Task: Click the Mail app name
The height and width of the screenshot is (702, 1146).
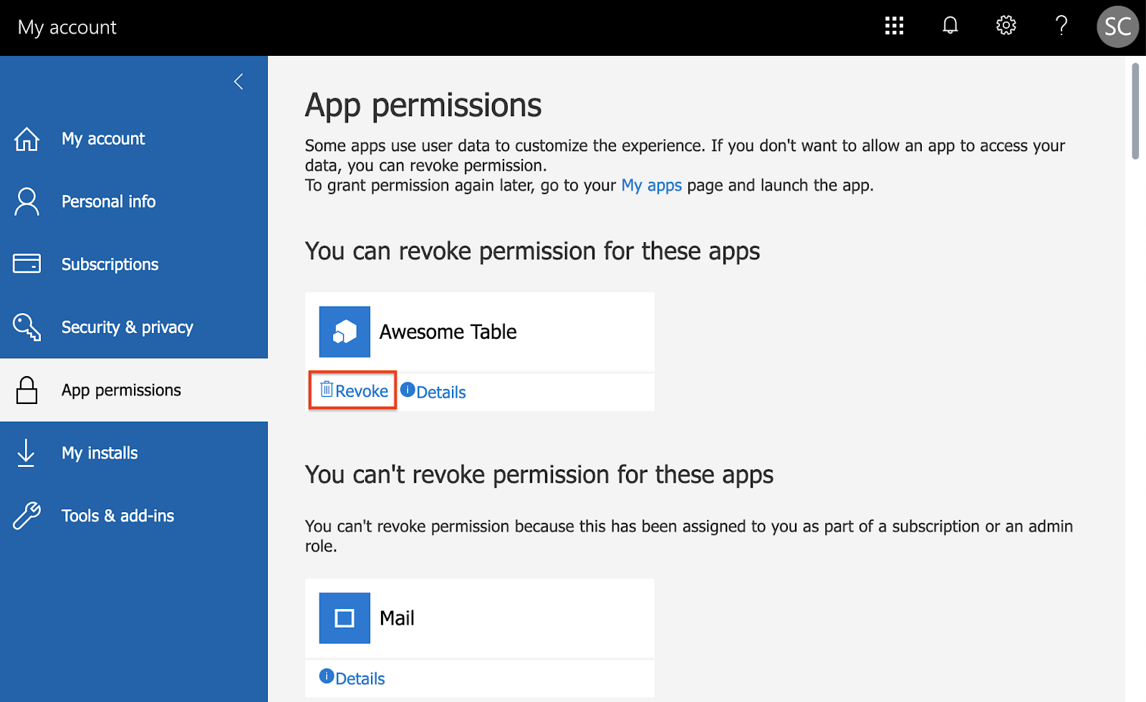Action: [397, 618]
